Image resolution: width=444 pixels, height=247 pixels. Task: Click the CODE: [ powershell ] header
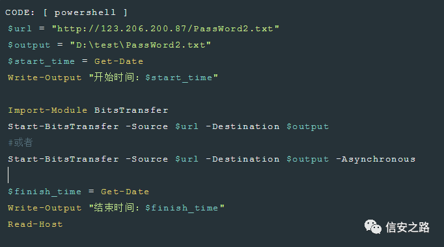tap(66, 12)
